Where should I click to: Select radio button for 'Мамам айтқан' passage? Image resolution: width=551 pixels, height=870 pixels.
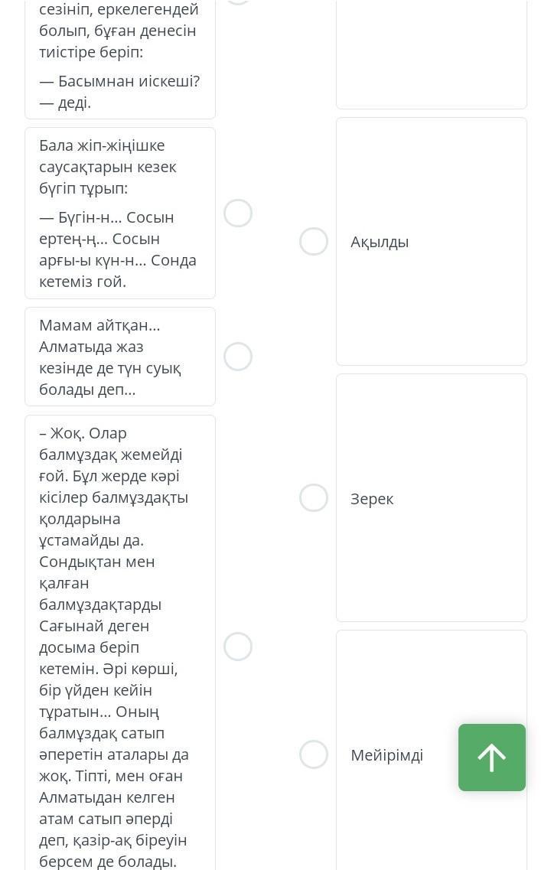(237, 357)
